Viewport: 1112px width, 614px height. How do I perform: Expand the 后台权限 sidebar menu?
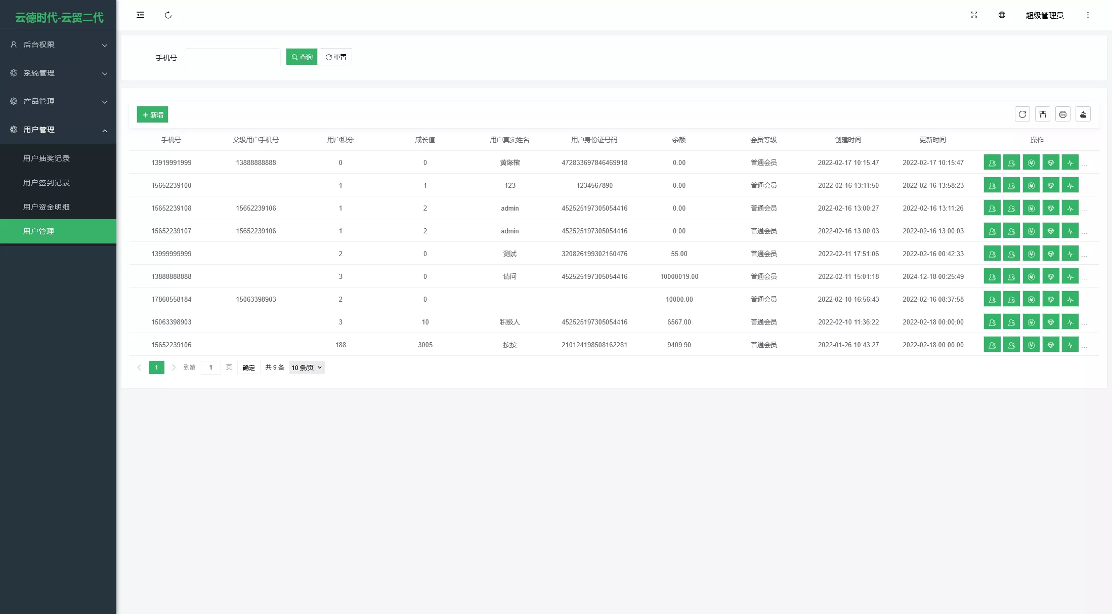click(58, 45)
